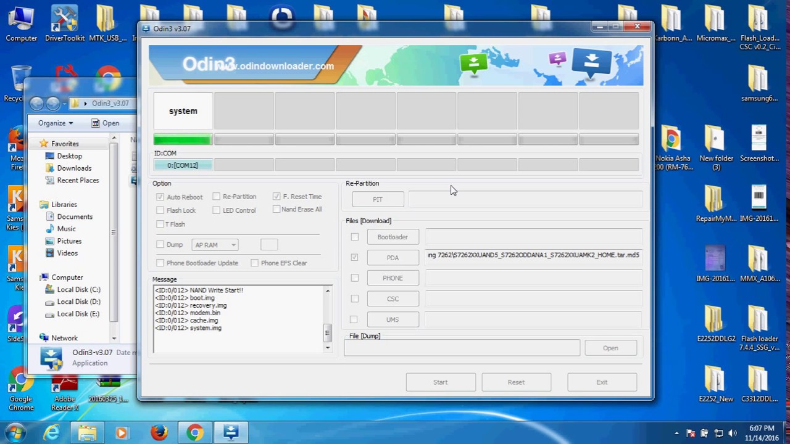The image size is (790, 444).
Task: Open Screenshot file on desktop
Action: pyautogui.click(x=759, y=144)
